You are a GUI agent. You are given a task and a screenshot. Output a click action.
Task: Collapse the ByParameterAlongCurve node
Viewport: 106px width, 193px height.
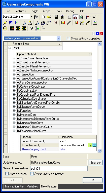(x=14, y=131)
